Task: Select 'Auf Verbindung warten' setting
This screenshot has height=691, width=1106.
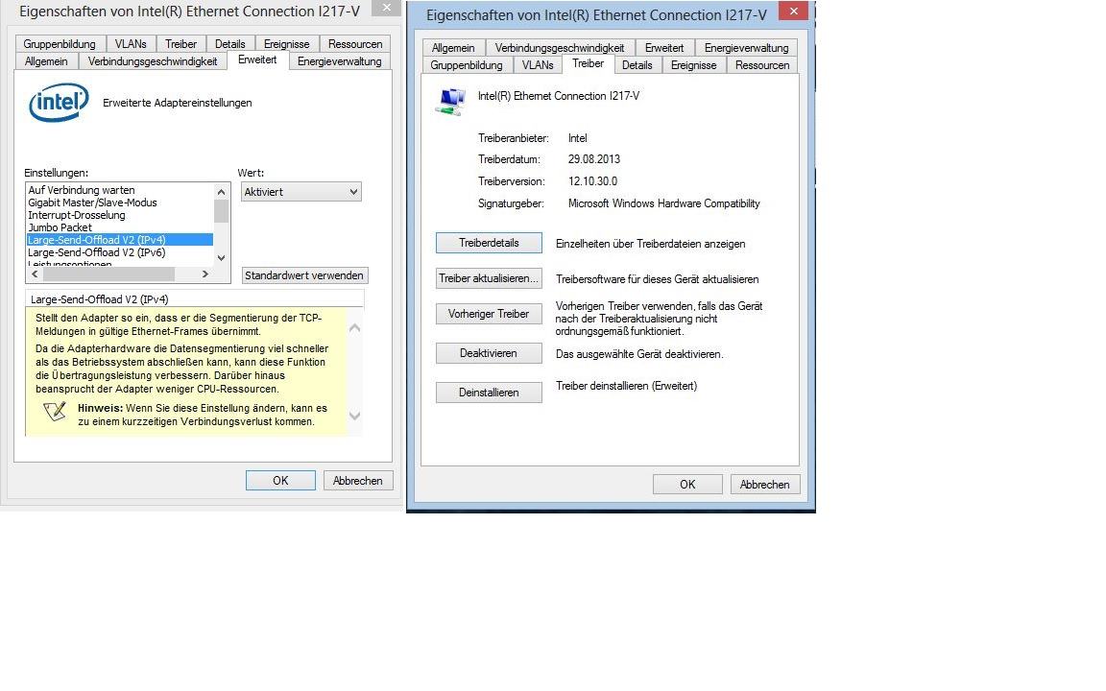Action: pos(119,190)
